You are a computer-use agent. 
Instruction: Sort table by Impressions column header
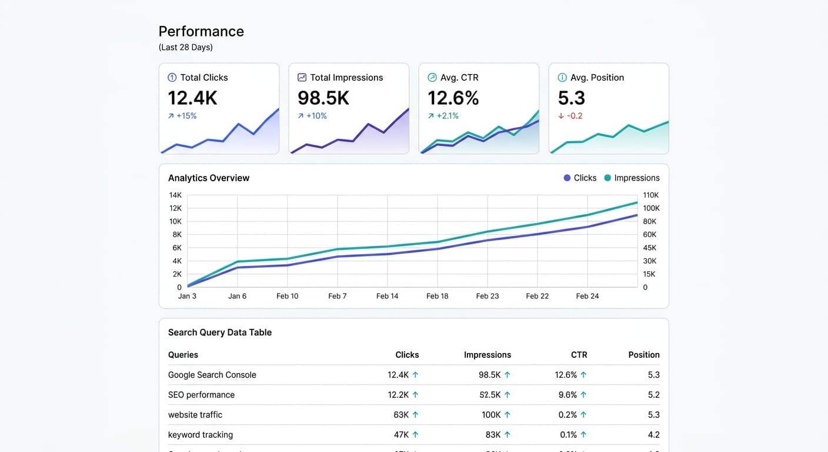(488, 355)
